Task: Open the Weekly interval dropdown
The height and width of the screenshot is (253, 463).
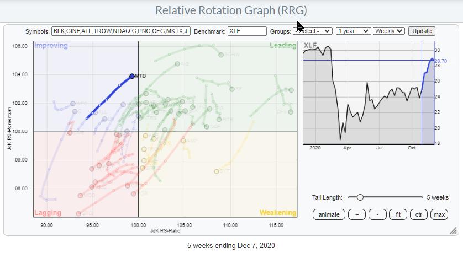Action: point(389,31)
